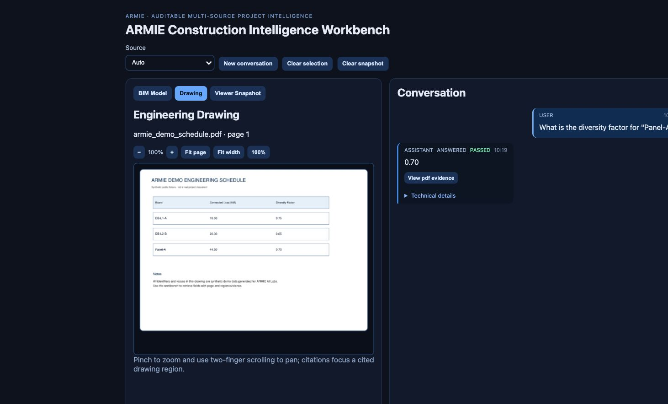
Task: Click the Connected Load column header
Action: pyautogui.click(x=223, y=203)
